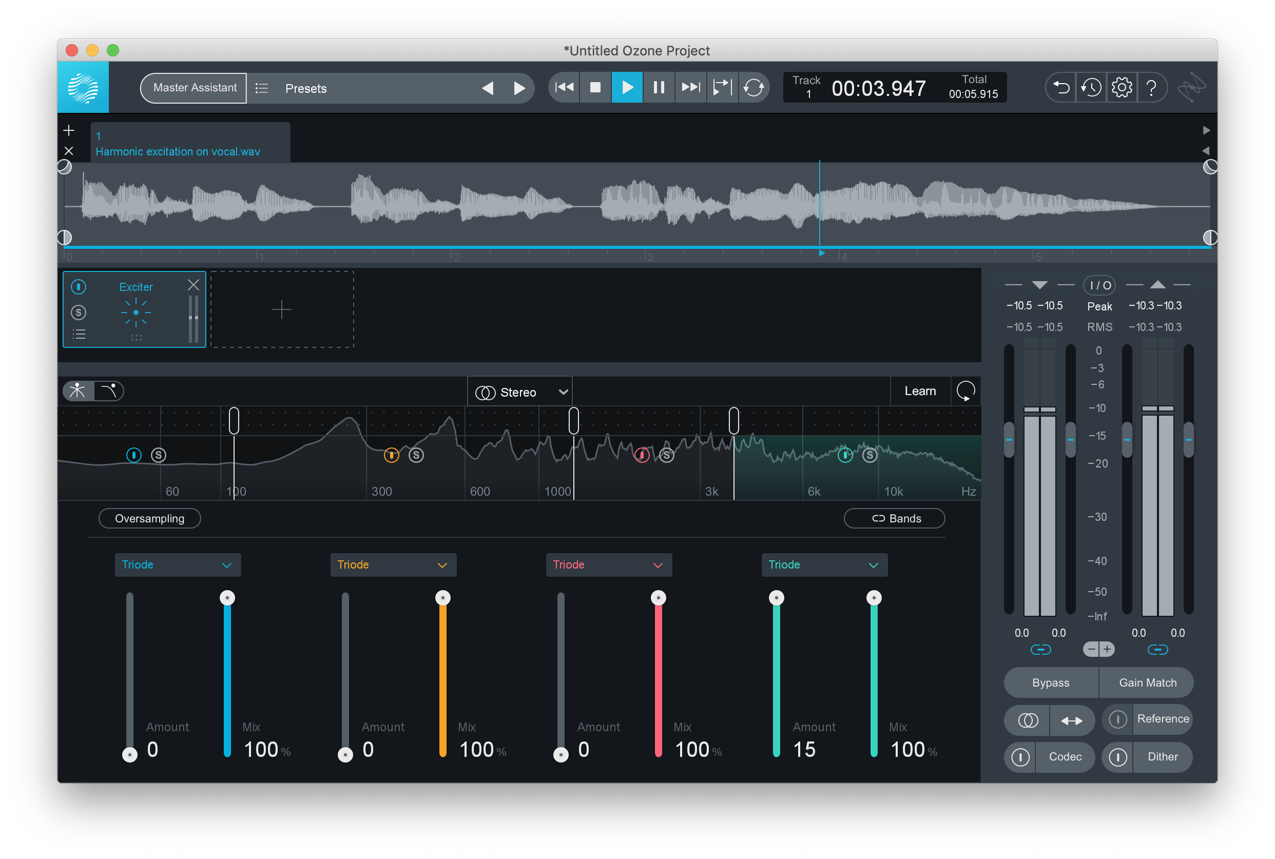This screenshot has width=1275, height=859.
Task: Click band 2 orange Mix slider handle
Action: click(443, 598)
